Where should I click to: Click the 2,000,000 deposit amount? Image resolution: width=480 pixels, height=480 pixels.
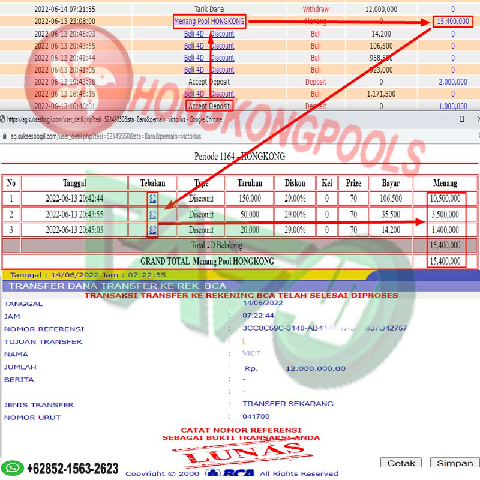click(x=453, y=82)
